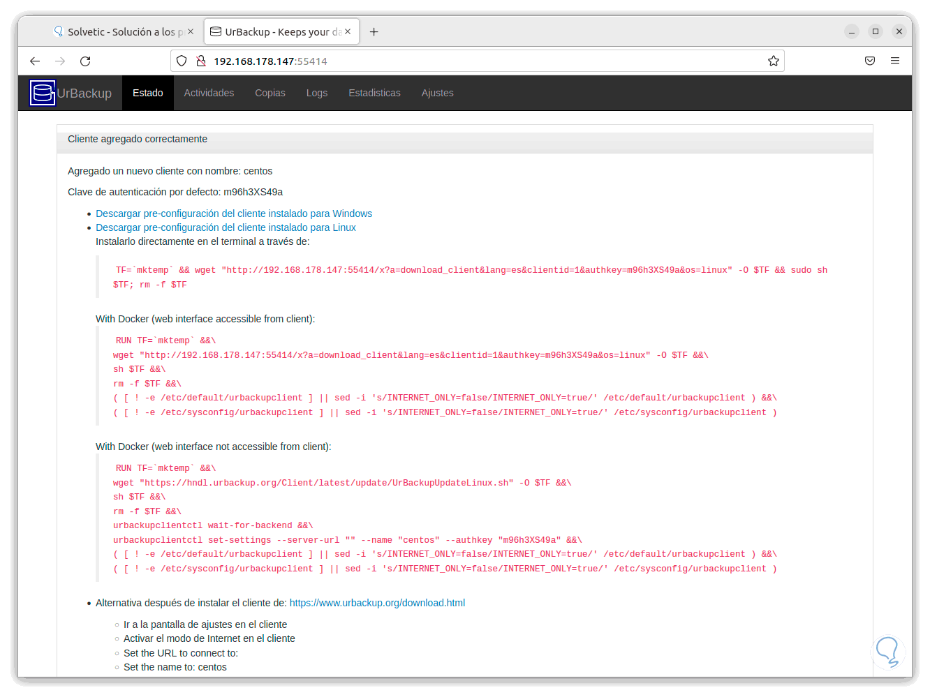This screenshot has width=930, height=697.
Task: Open the Actividades section
Action: [209, 93]
